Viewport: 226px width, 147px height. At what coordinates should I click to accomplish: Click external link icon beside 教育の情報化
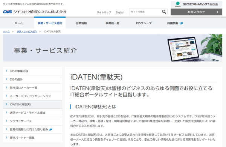click(x=50, y=130)
